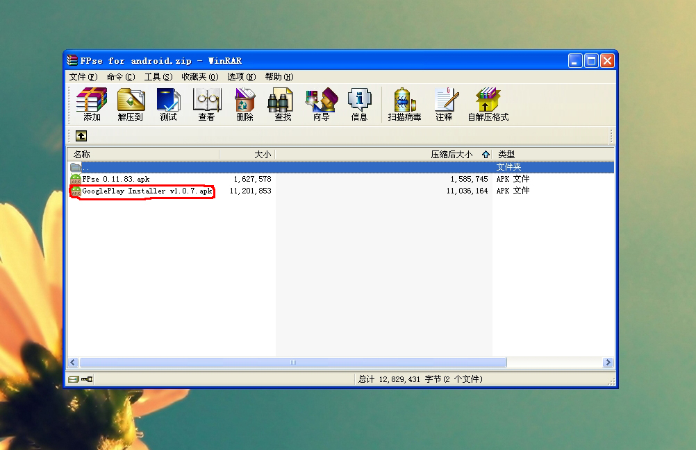Open the 帮助(H) menu
The width and height of the screenshot is (696, 450).
click(279, 77)
